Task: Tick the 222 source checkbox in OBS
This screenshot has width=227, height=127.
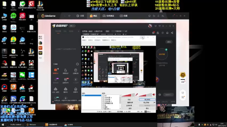Action: click(x=103, y=96)
